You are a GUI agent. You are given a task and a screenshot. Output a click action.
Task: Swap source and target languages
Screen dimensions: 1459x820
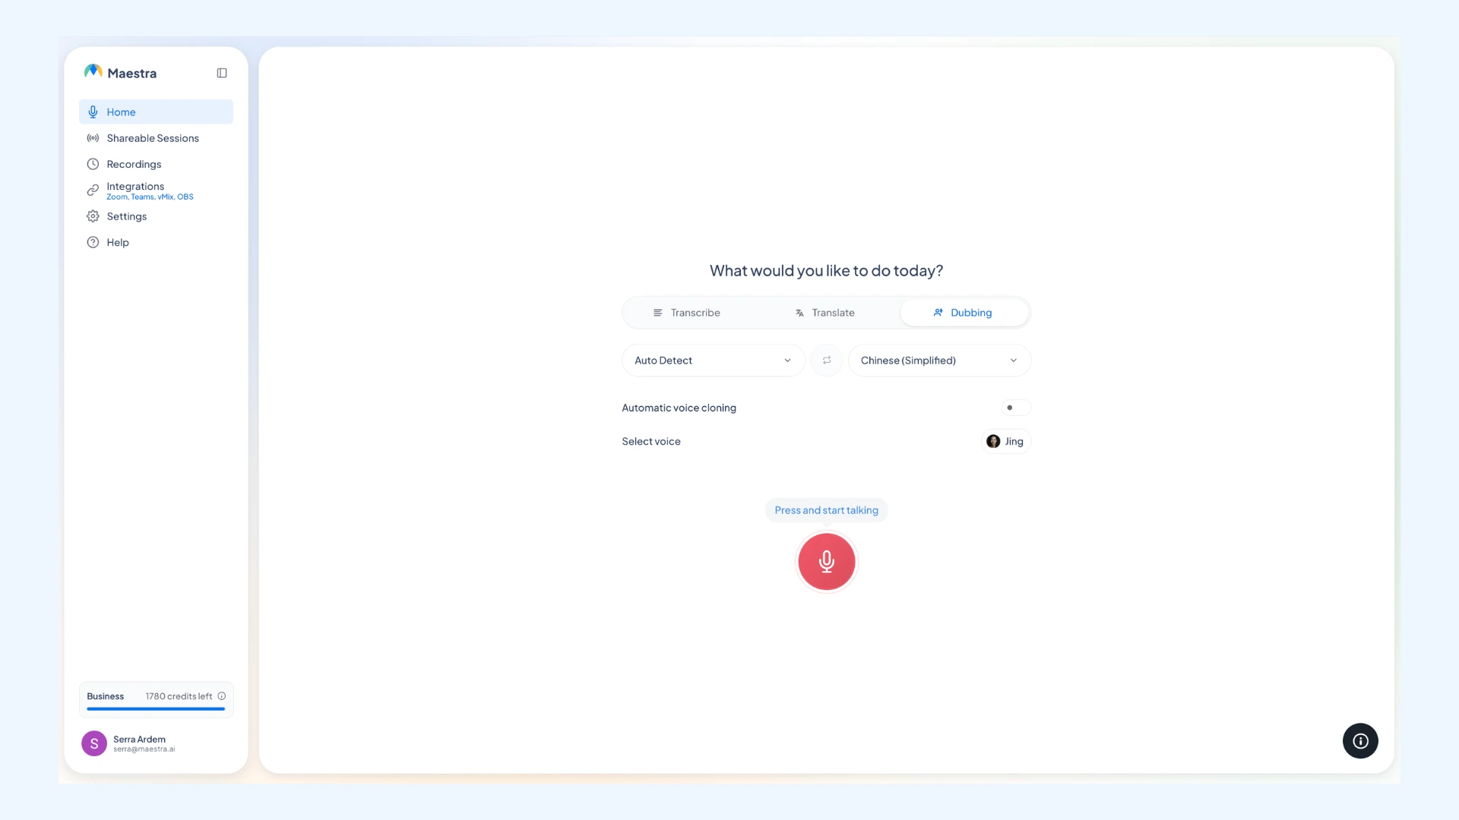click(827, 361)
